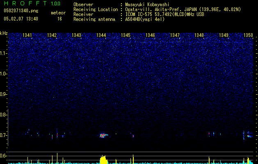
Task: Click the 1342 time axis marker
Action: point(52,35)
